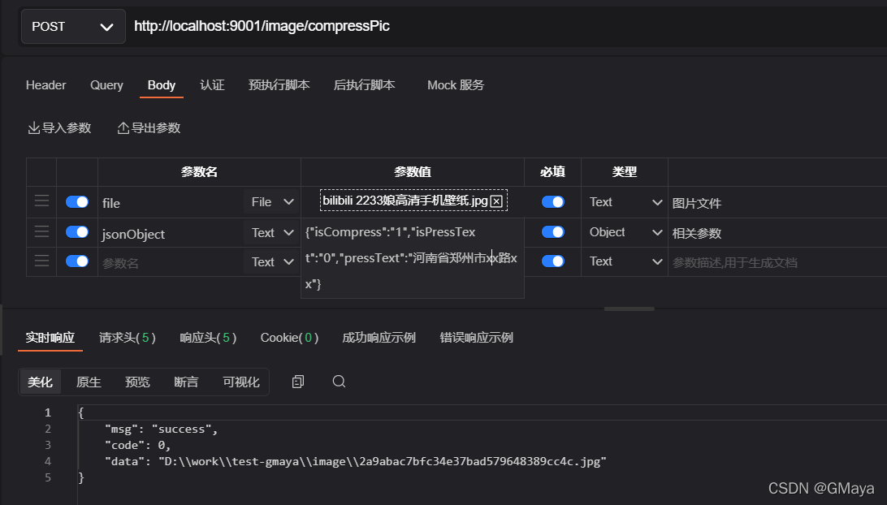Click the empty 参数名 name field
The height and width of the screenshot is (505, 887).
coord(171,262)
